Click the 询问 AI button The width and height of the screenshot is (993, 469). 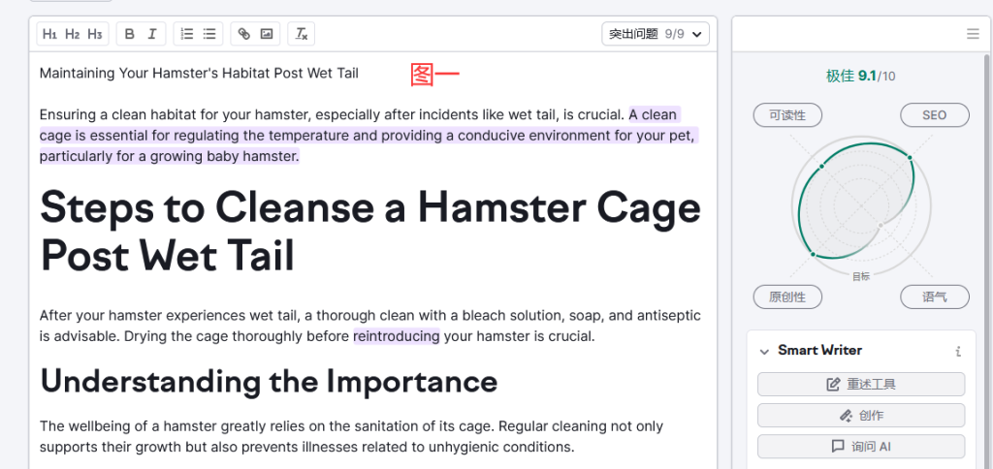[x=861, y=446]
